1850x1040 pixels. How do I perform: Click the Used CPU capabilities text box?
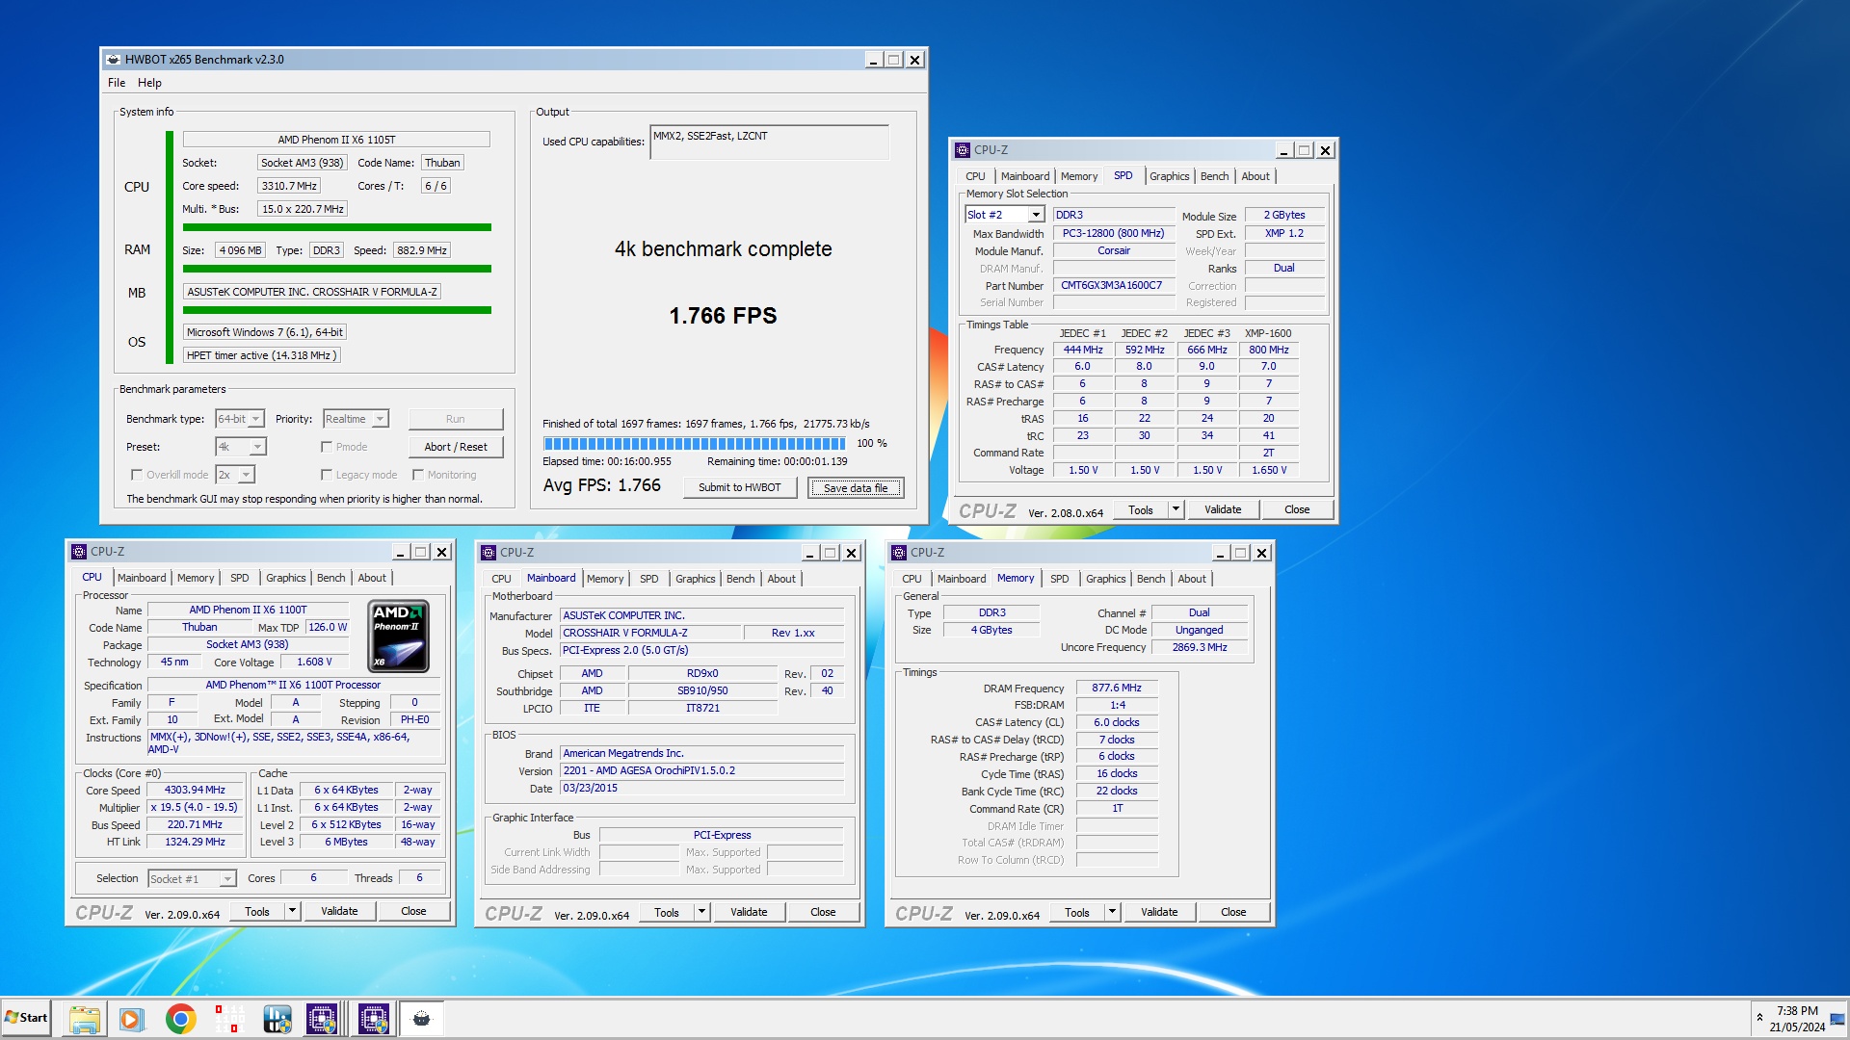pos(769,142)
